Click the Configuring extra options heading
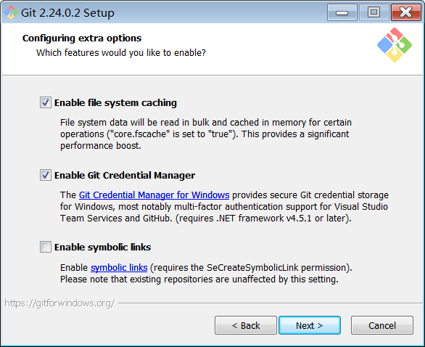The width and height of the screenshot is (425, 347). pyautogui.click(x=82, y=38)
